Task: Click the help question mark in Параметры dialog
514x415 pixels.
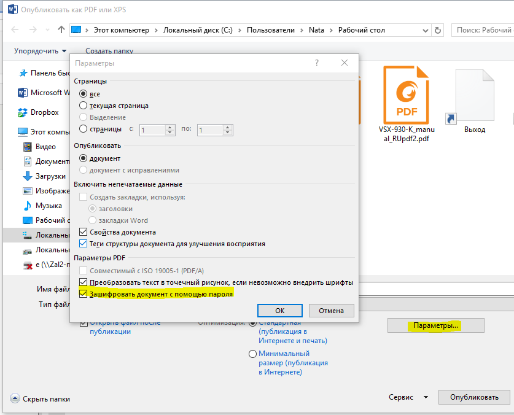Action: pos(317,63)
